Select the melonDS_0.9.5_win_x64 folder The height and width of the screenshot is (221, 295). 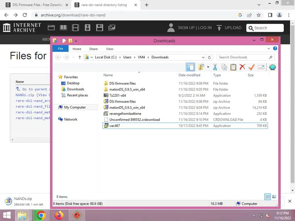(185, 89)
